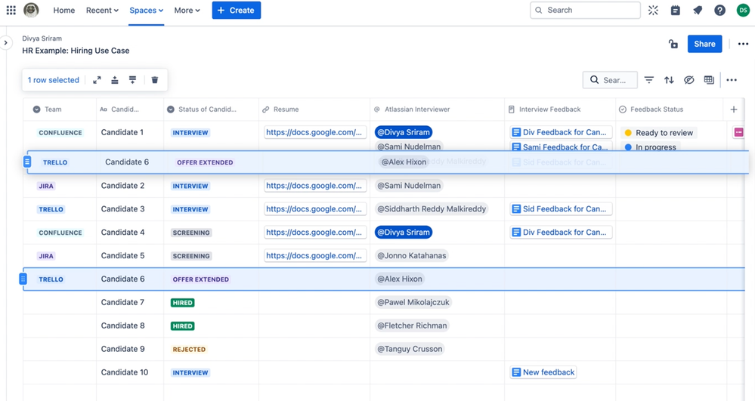The width and height of the screenshot is (755, 401).
Task: Click the JIRA team tag for Candidate 2
Action: [46, 186]
